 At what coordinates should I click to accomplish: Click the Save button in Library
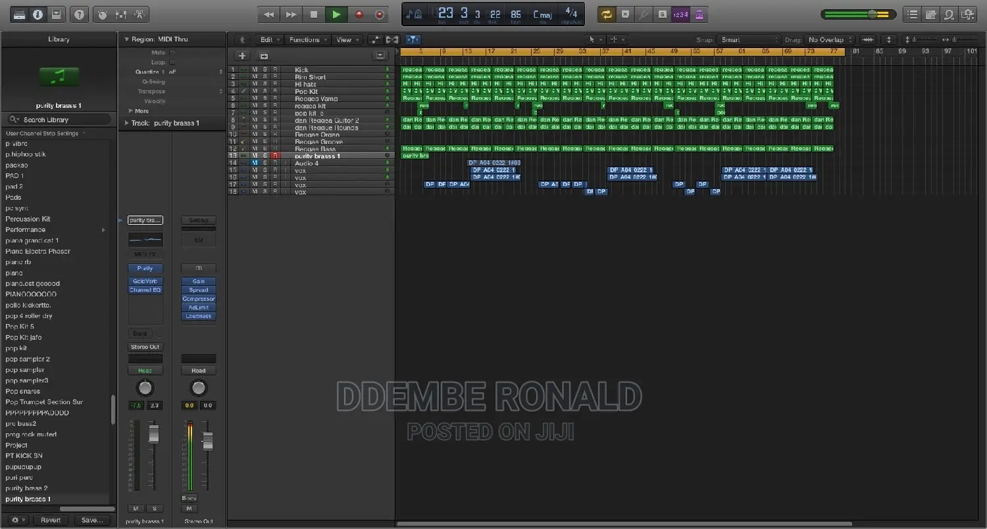coord(91,520)
